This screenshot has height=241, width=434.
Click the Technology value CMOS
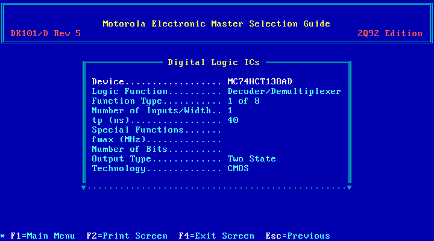click(238, 169)
